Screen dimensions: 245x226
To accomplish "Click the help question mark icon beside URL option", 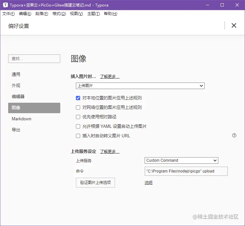I will coord(234,135).
